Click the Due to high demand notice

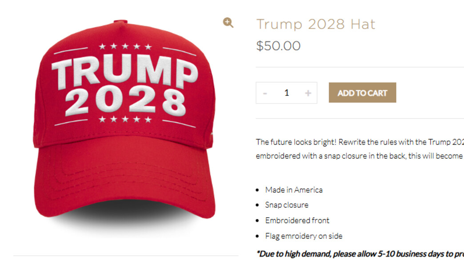pos(360,254)
